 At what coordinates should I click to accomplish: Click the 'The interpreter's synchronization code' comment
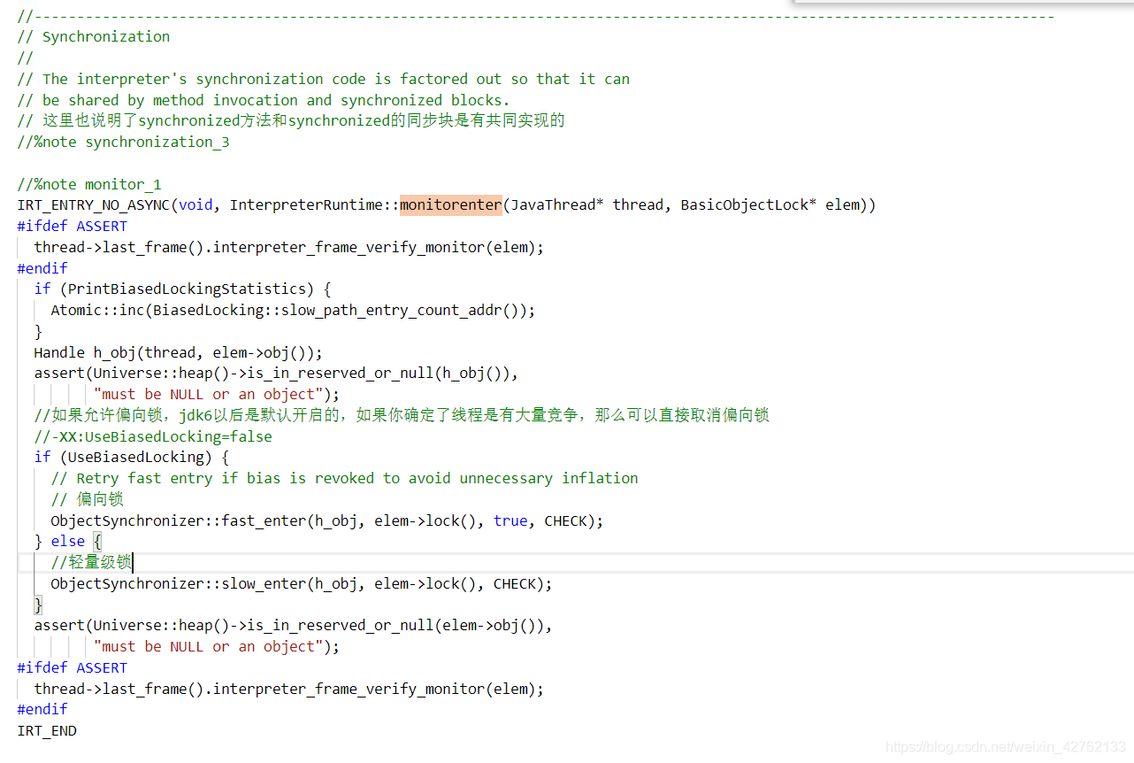click(x=324, y=80)
